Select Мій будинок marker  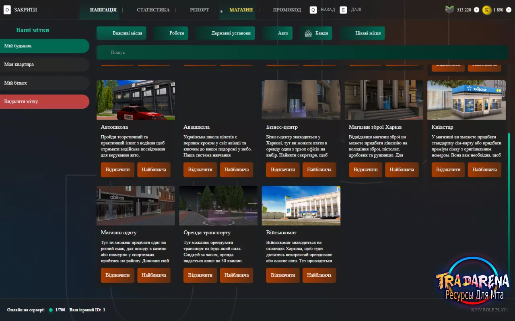45,46
